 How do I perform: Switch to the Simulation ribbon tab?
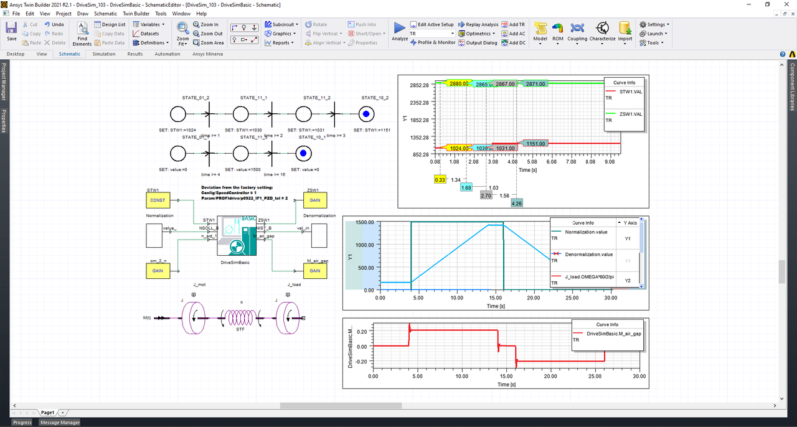[x=104, y=54]
